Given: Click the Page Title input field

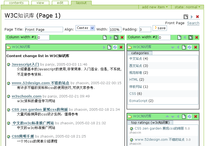Looking at the screenshot, I should tap(44, 29).
